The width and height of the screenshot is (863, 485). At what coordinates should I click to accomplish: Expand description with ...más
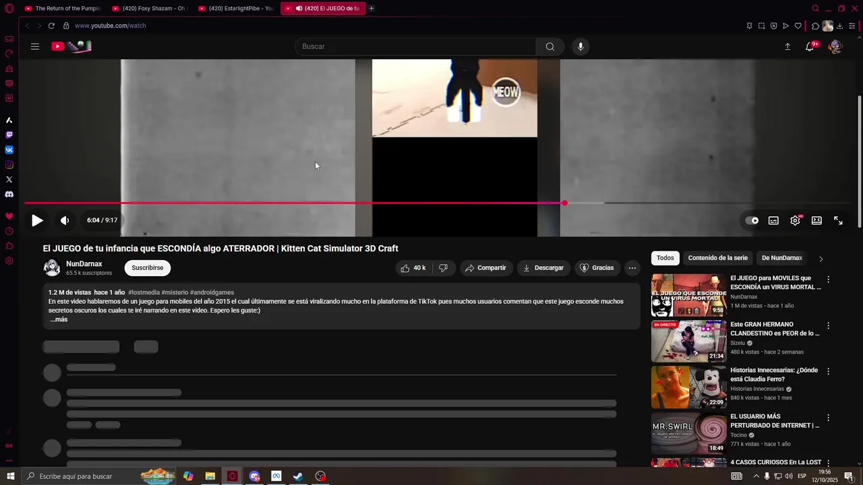[x=59, y=319]
